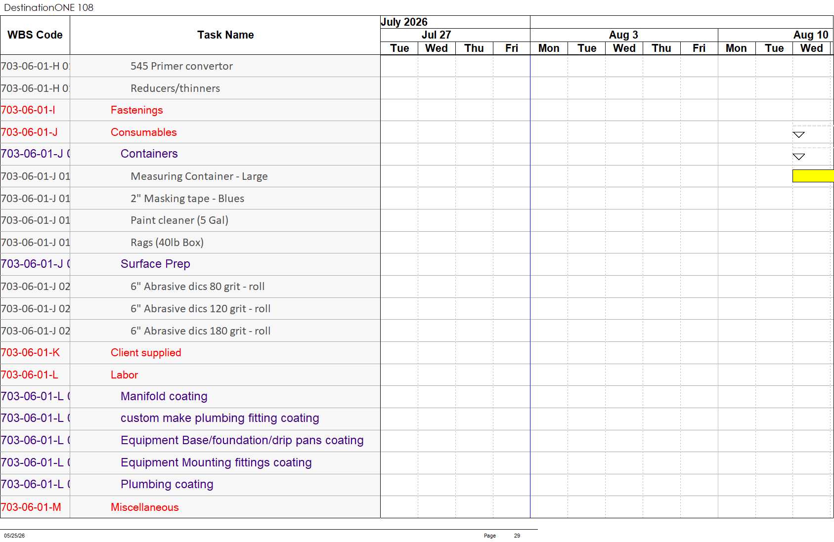Click the Jul 27 week header
The image size is (834, 542).
click(x=437, y=35)
